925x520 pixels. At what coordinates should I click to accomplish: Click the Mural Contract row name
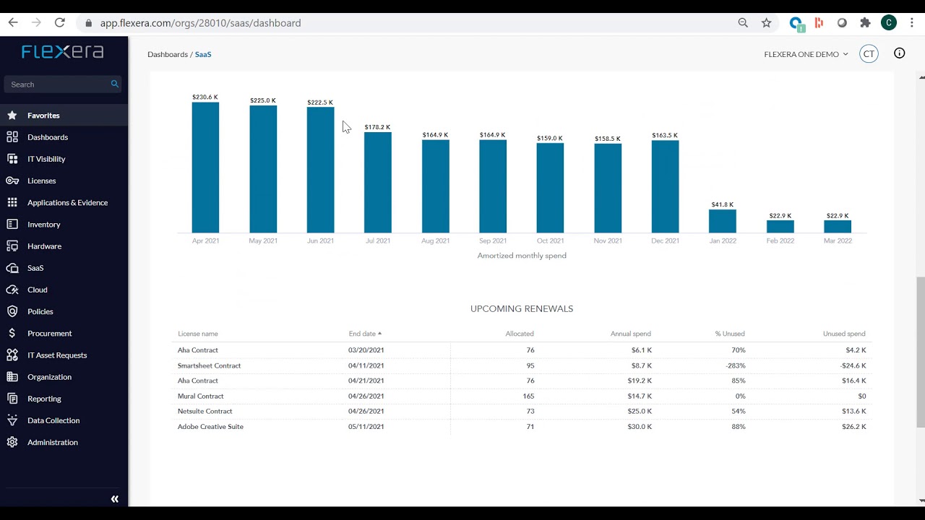coord(201,396)
